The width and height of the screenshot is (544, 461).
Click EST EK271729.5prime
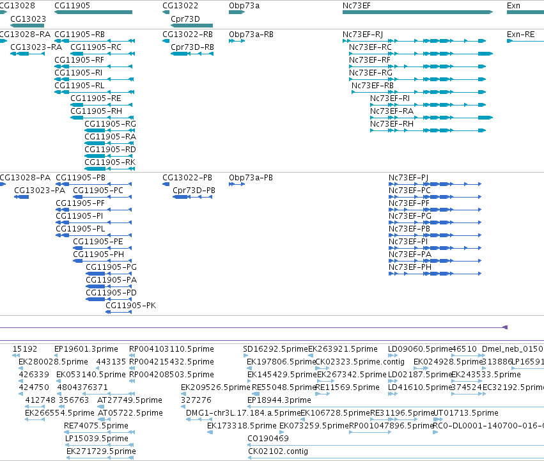click(100, 458)
